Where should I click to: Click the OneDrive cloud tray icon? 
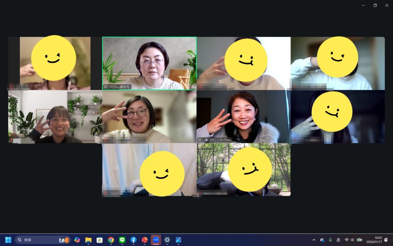tap(322, 240)
